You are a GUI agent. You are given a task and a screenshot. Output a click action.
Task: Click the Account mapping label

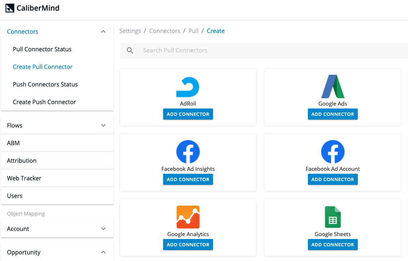pos(18,229)
